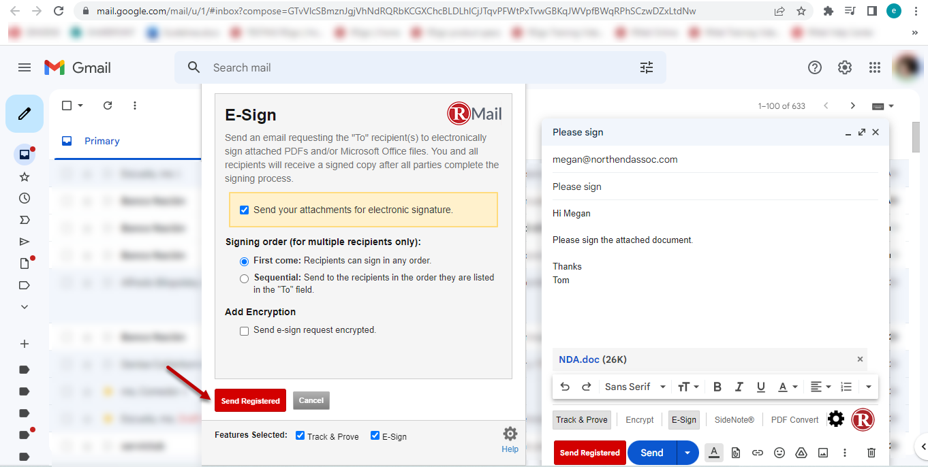The height and width of the screenshot is (467, 928).
Task: Expand more formatting options arrow
Action: point(868,386)
